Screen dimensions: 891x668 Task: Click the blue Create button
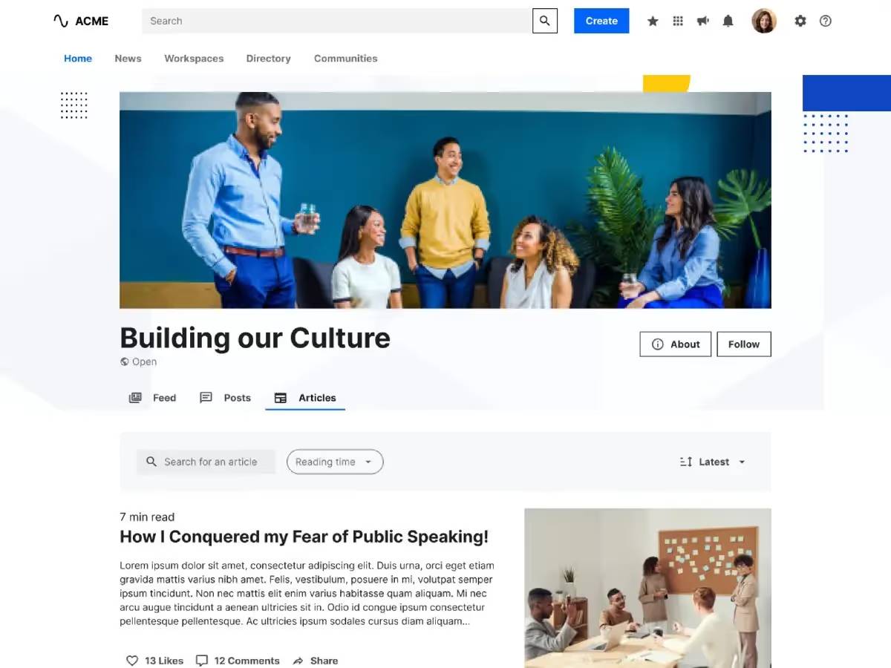click(601, 21)
